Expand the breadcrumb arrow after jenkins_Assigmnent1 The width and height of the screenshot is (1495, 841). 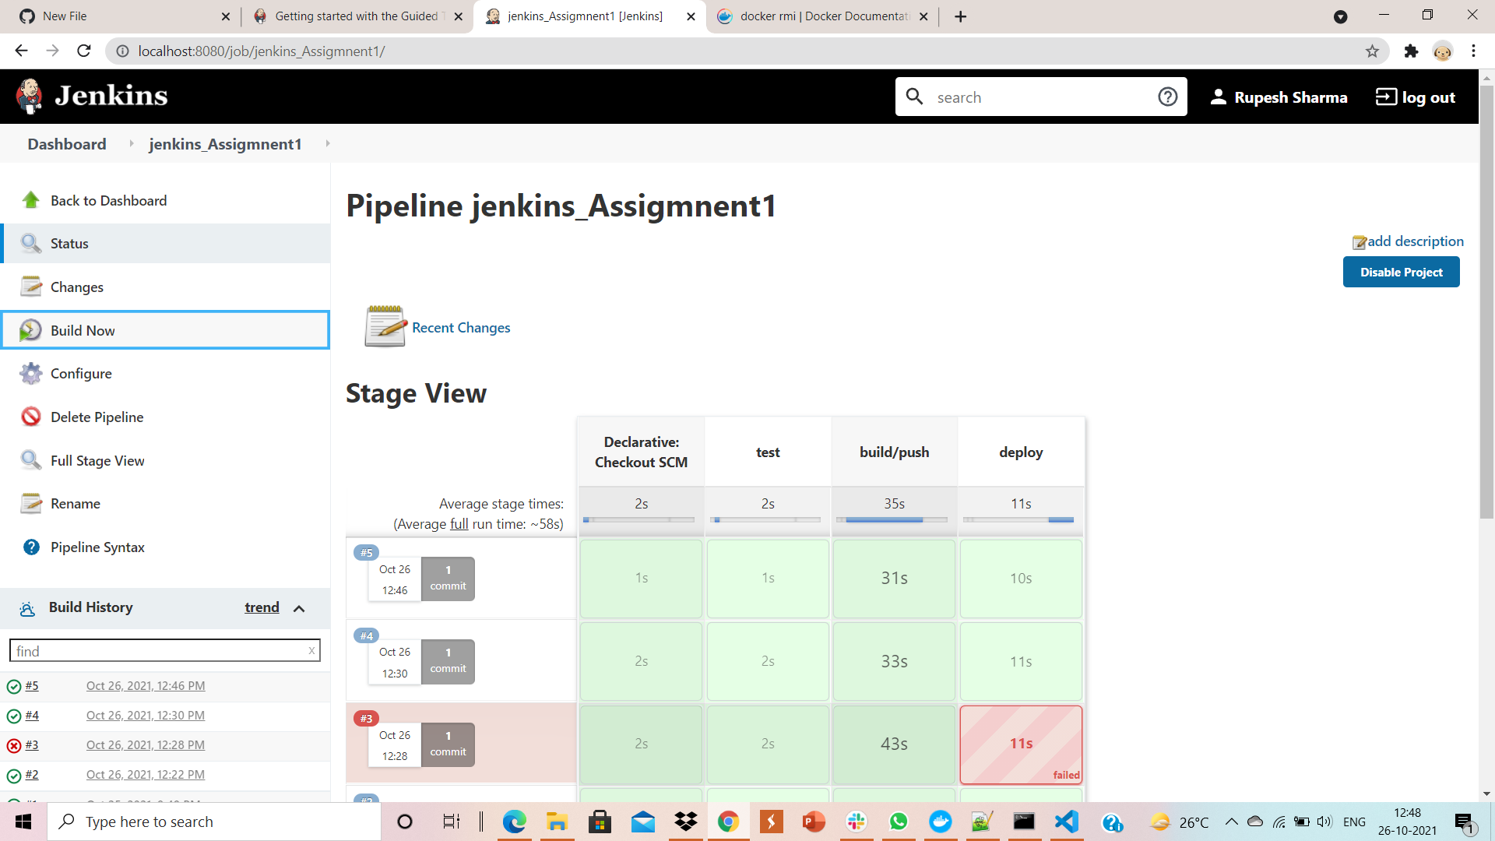coord(327,144)
